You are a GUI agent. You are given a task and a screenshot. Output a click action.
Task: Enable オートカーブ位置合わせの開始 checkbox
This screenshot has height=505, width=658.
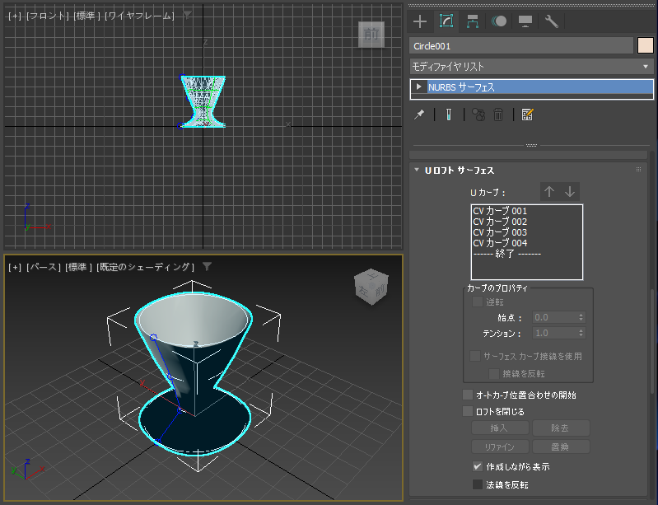[x=468, y=395]
